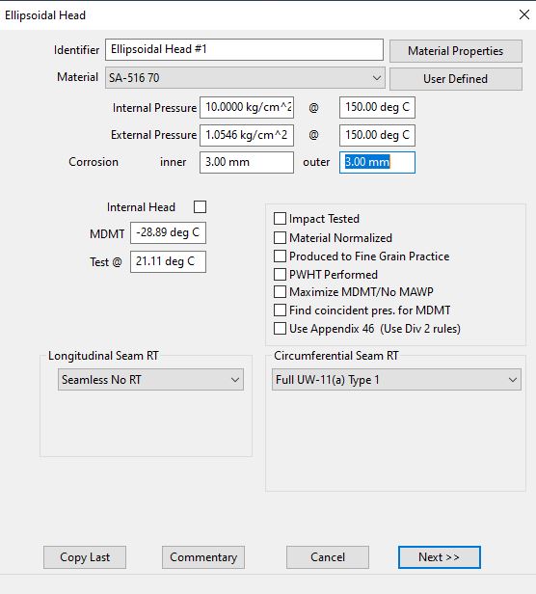Open the Material dropdown SA-516 70
This screenshot has height=594, width=536.
click(x=245, y=78)
